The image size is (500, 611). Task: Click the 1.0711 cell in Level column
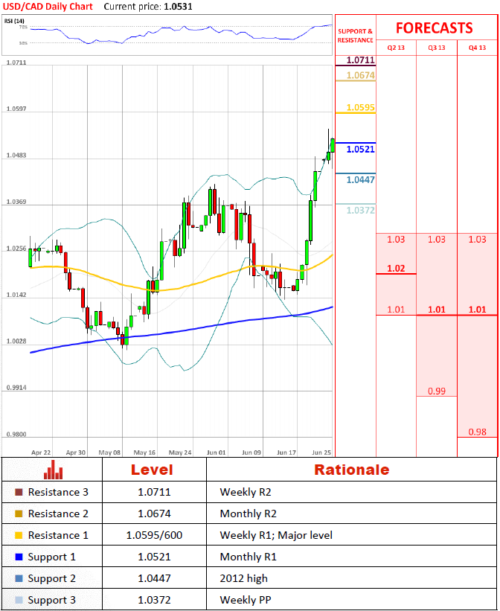click(x=154, y=492)
